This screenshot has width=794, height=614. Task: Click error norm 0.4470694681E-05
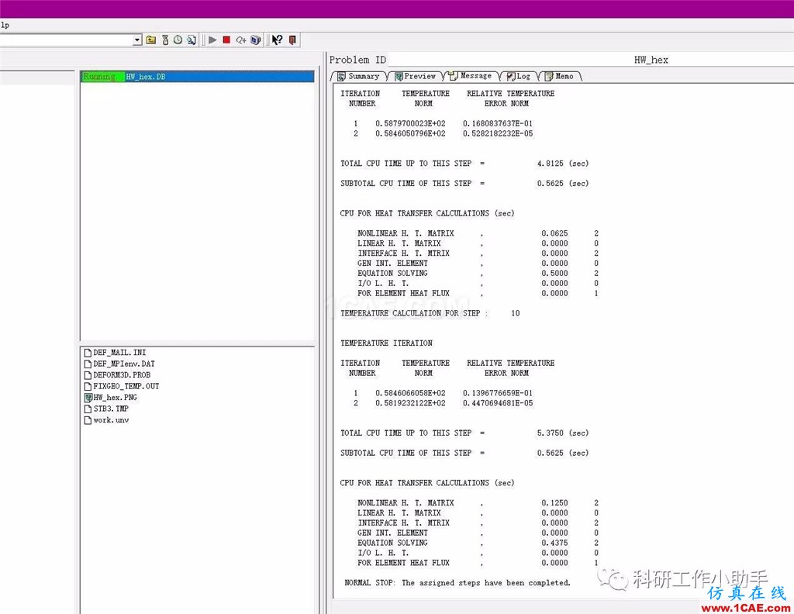(498, 403)
